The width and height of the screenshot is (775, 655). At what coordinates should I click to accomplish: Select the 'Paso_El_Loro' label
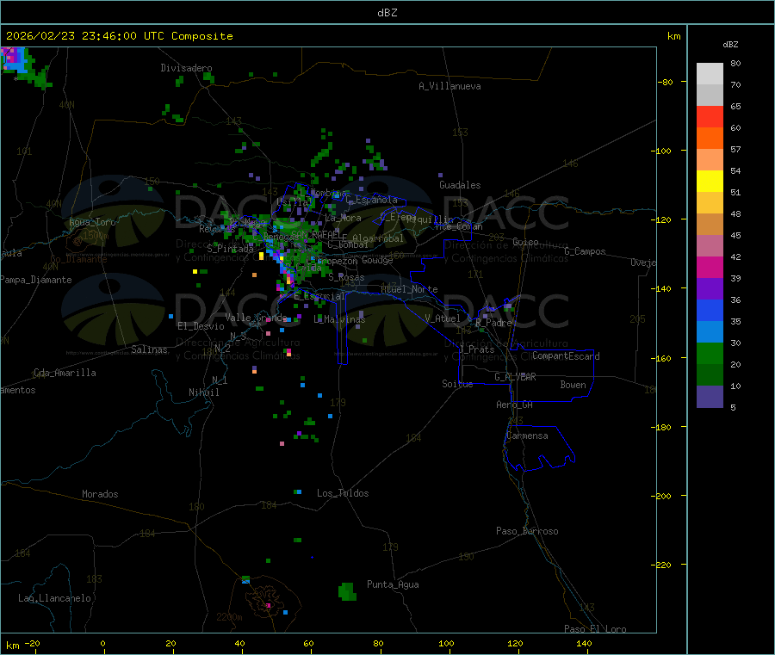[x=595, y=629]
